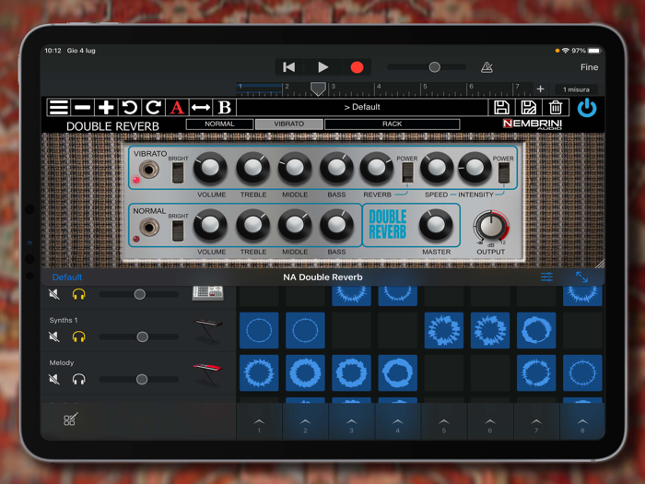Image resolution: width=645 pixels, height=484 pixels.
Task: Click the MASTER knob
Action: (436, 225)
